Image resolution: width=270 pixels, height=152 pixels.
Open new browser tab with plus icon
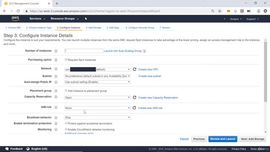[57, 3]
